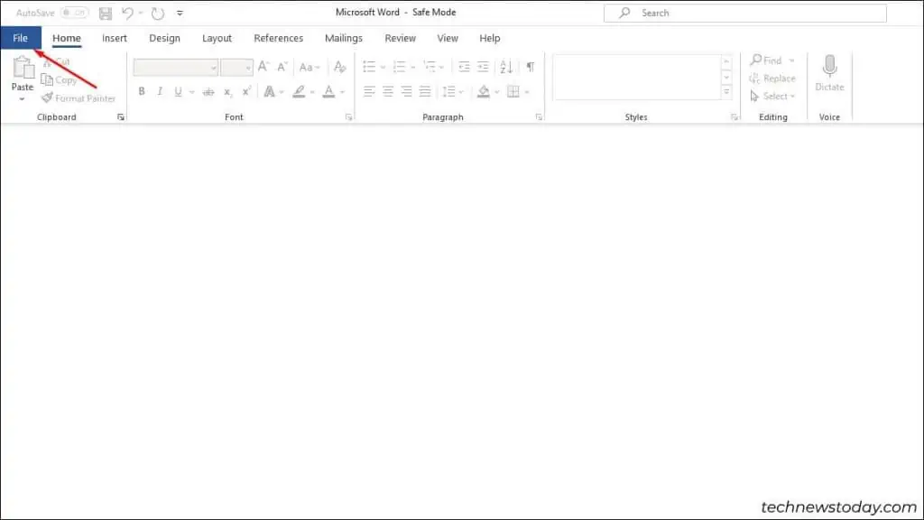Click the Dictate microphone icon
This screenshot has height=520, width=924.
pos(830,66)
